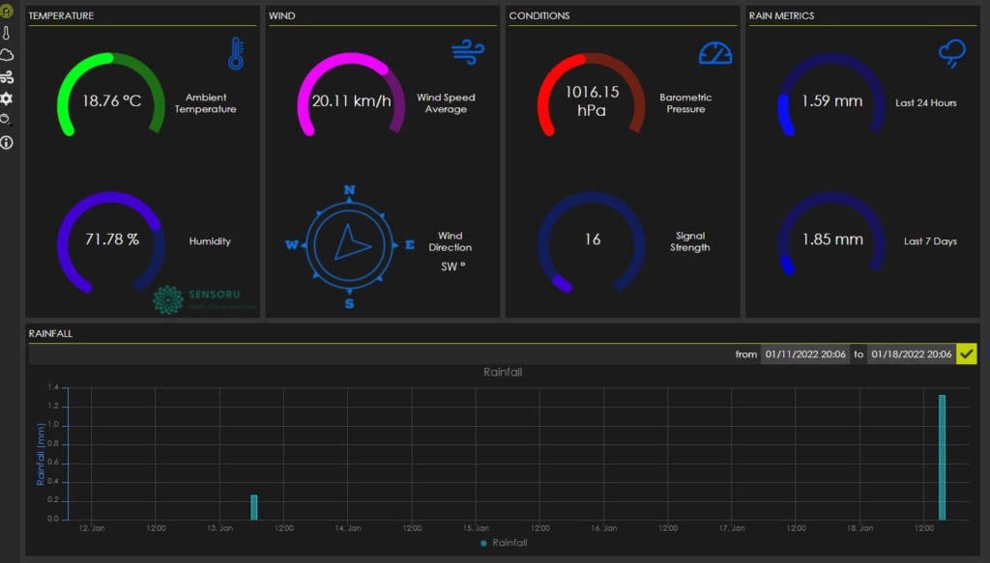990x563 pixels.
Task: Edit the 'from' date field 01/11/2022 20:06
Action: coord(805,354)
